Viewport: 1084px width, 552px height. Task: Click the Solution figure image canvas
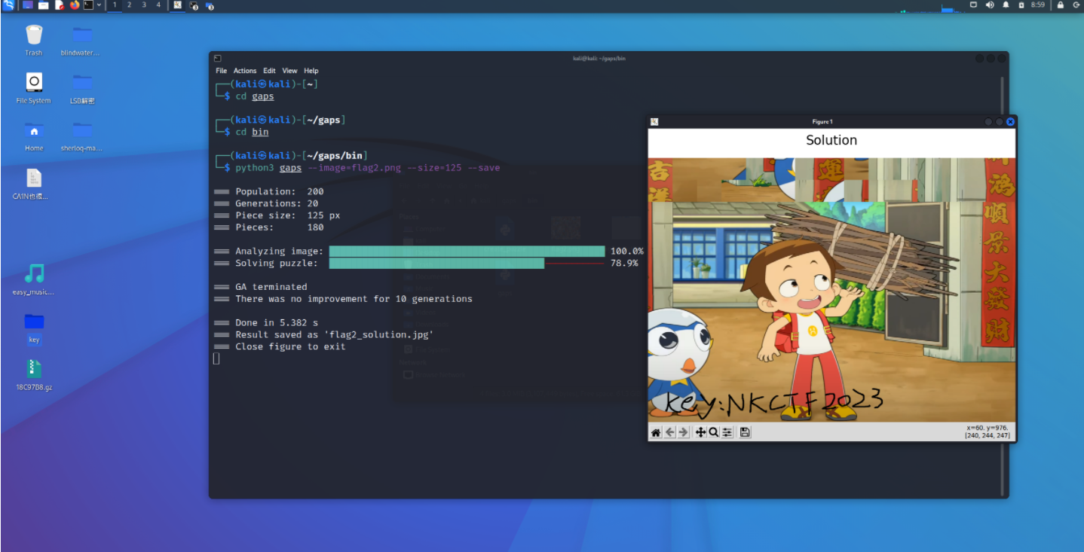pyautogui.click(x=831, y=289)
